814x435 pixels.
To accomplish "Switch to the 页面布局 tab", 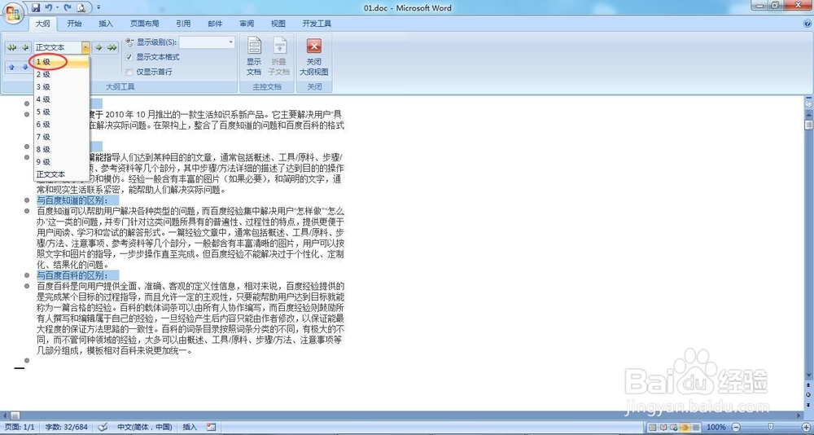I will point(145,24).
